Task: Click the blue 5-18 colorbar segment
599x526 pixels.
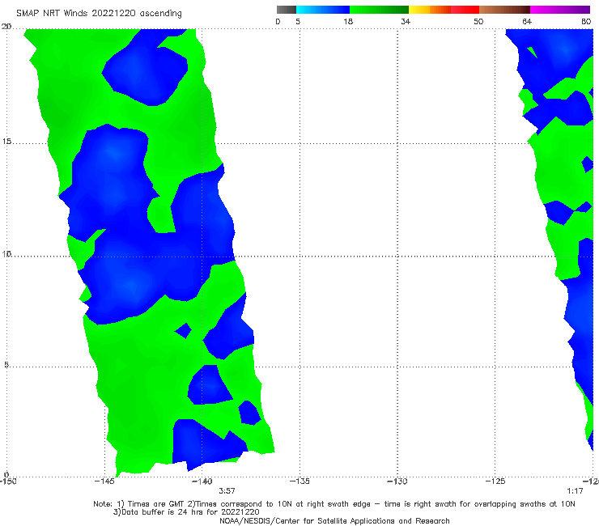Action: point(323,10)
